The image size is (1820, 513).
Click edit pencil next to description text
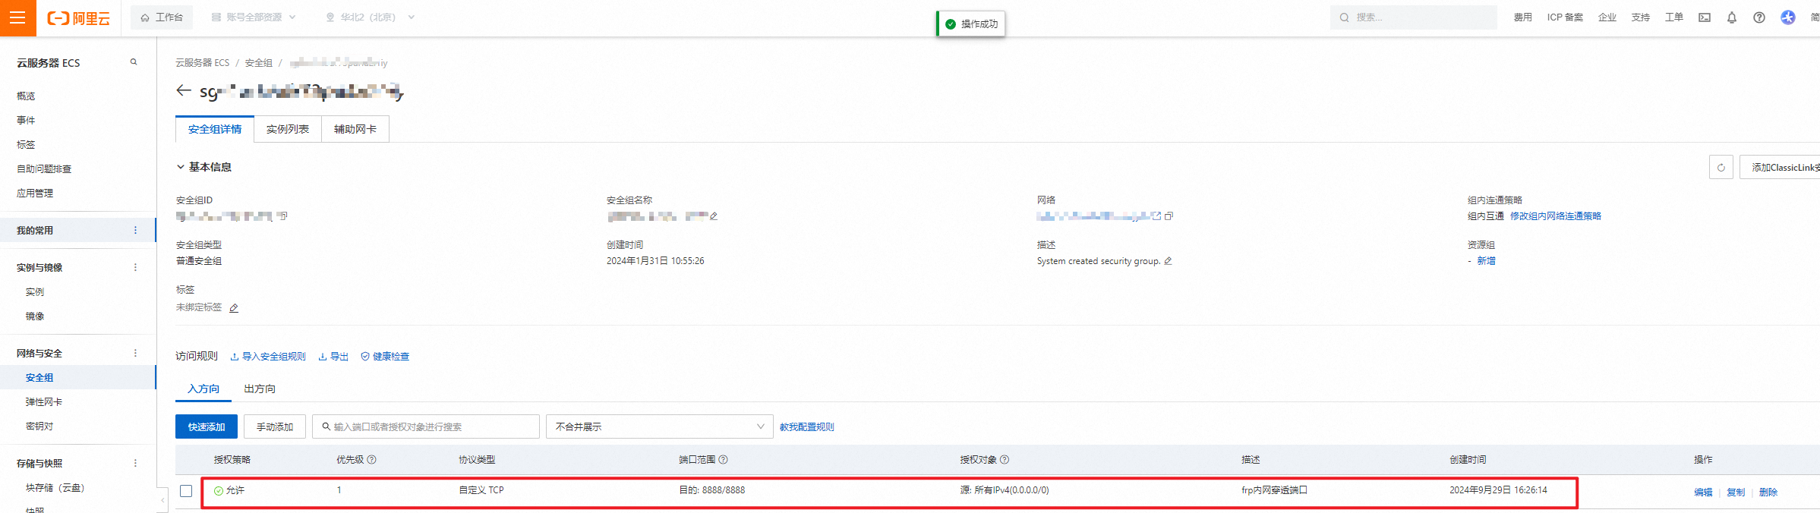click(1168, 261)
